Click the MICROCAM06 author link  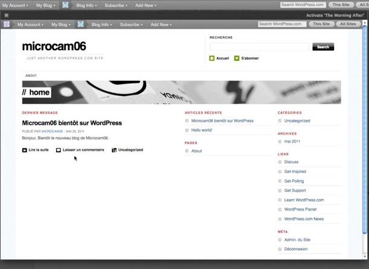click(53, 131)
